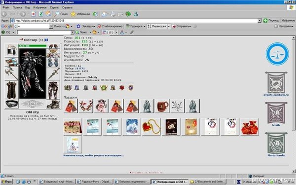296x185 pixels.
Task: Expand the ICQ search field dropdown
Action: click(x=72, y=33)
